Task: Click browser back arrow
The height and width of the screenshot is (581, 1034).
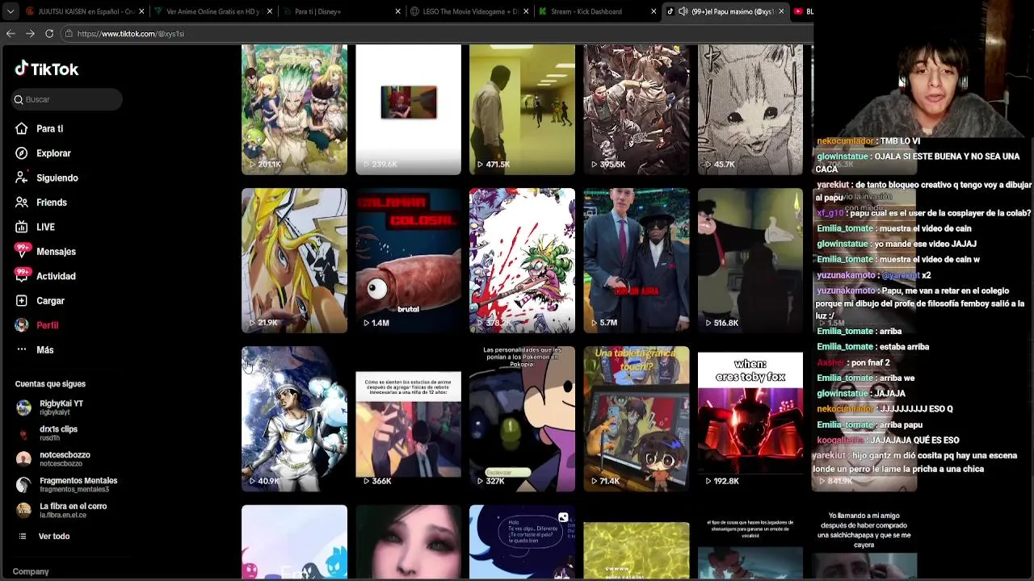Action: click(11, 34)
